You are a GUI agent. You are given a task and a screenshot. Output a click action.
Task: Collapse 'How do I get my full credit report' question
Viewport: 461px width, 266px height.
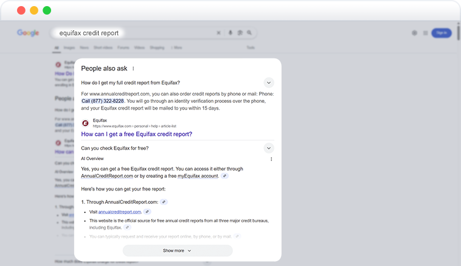269,83
